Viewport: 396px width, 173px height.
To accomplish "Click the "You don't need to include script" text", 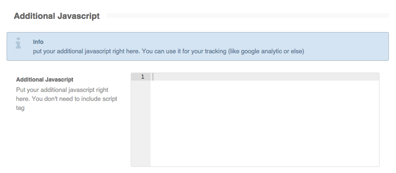I will click(x=75, y=99).
